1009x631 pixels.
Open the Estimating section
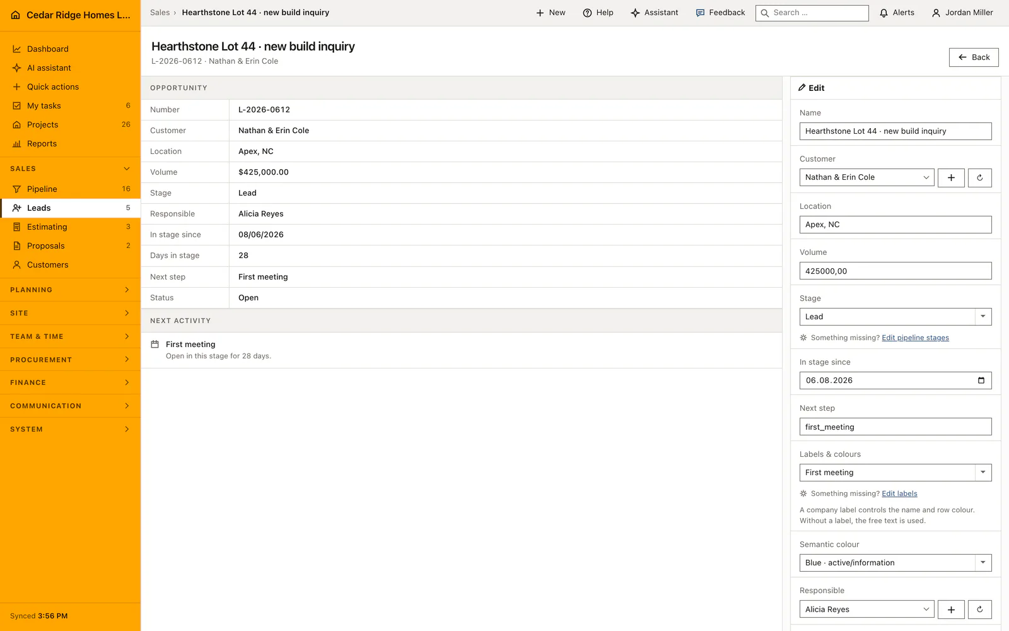click(70, 227)
